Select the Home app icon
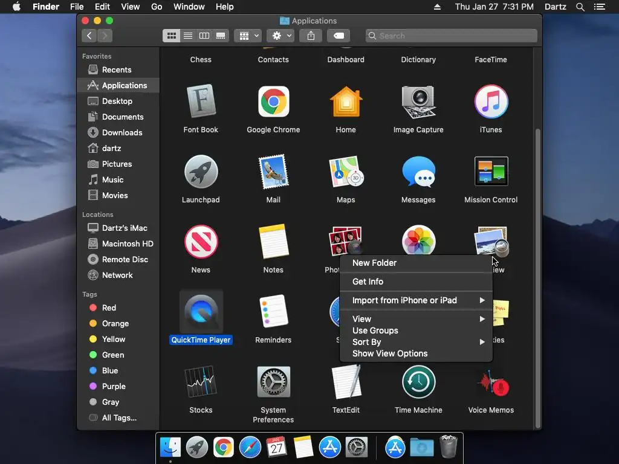 [346, 101]
